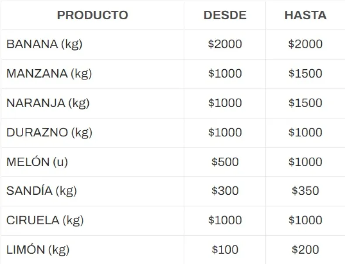Select the CIRUELA (kg) product cell
This screenshot has width=345, height=264.
coord(45,220)
